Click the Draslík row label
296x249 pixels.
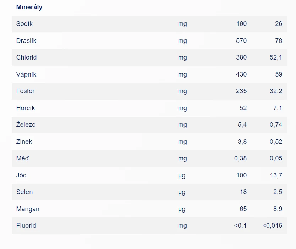pos(26,41)
